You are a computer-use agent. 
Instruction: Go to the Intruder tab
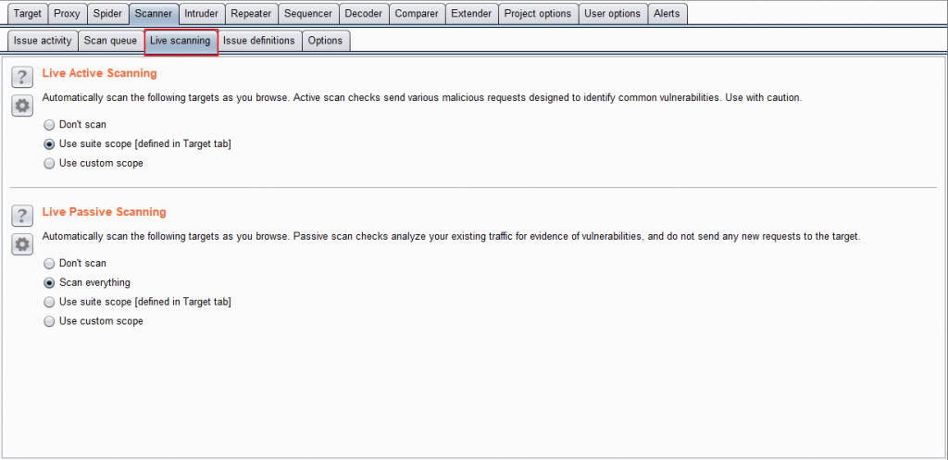pos(201,13)
